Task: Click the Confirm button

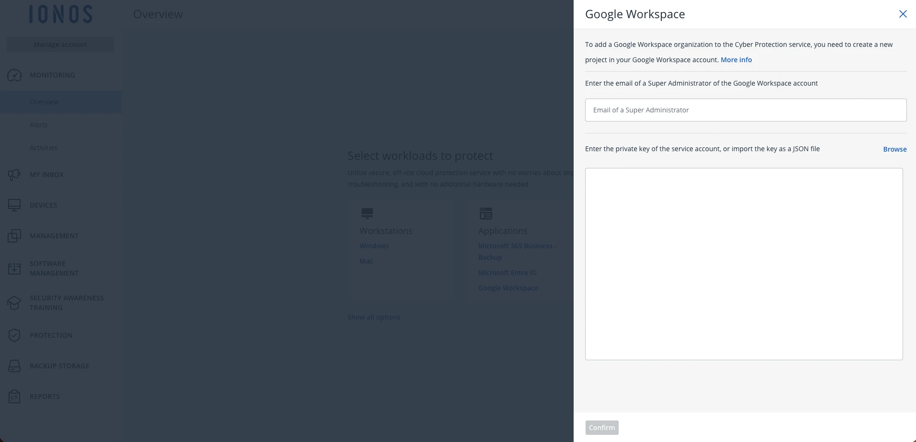Action: coord(602,428)
